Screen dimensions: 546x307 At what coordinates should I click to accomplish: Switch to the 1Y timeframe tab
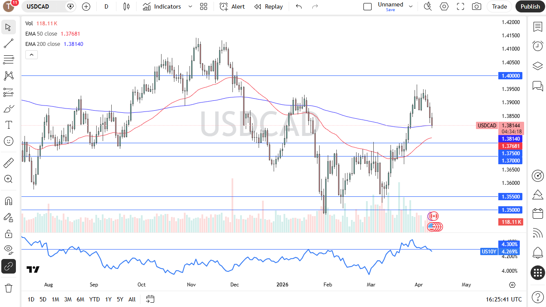[108, 299]
